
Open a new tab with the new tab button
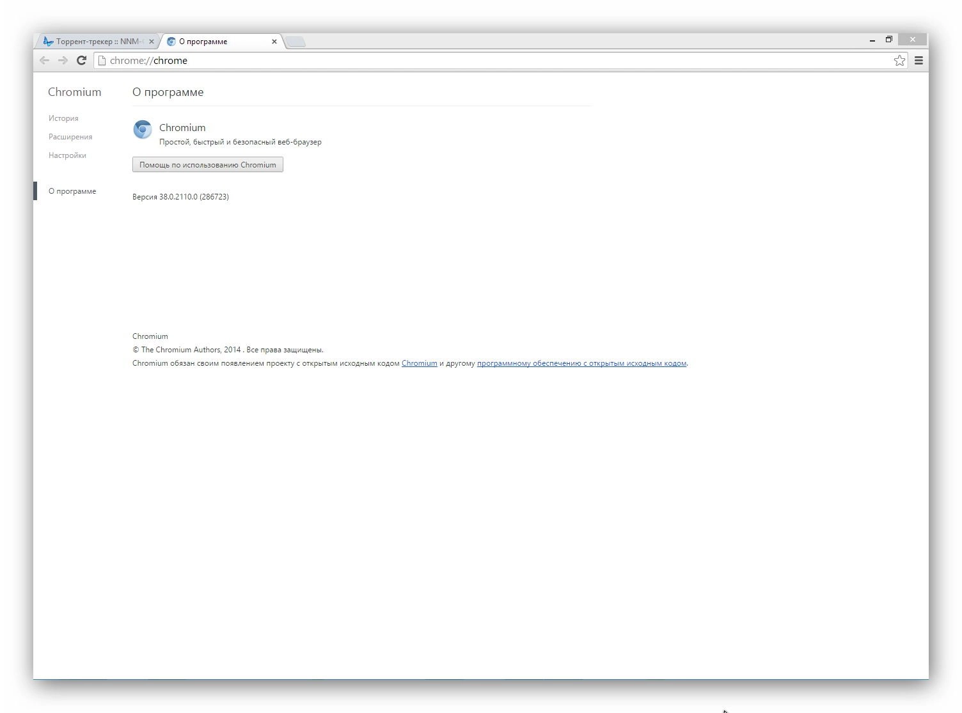(x=295, y=42)
